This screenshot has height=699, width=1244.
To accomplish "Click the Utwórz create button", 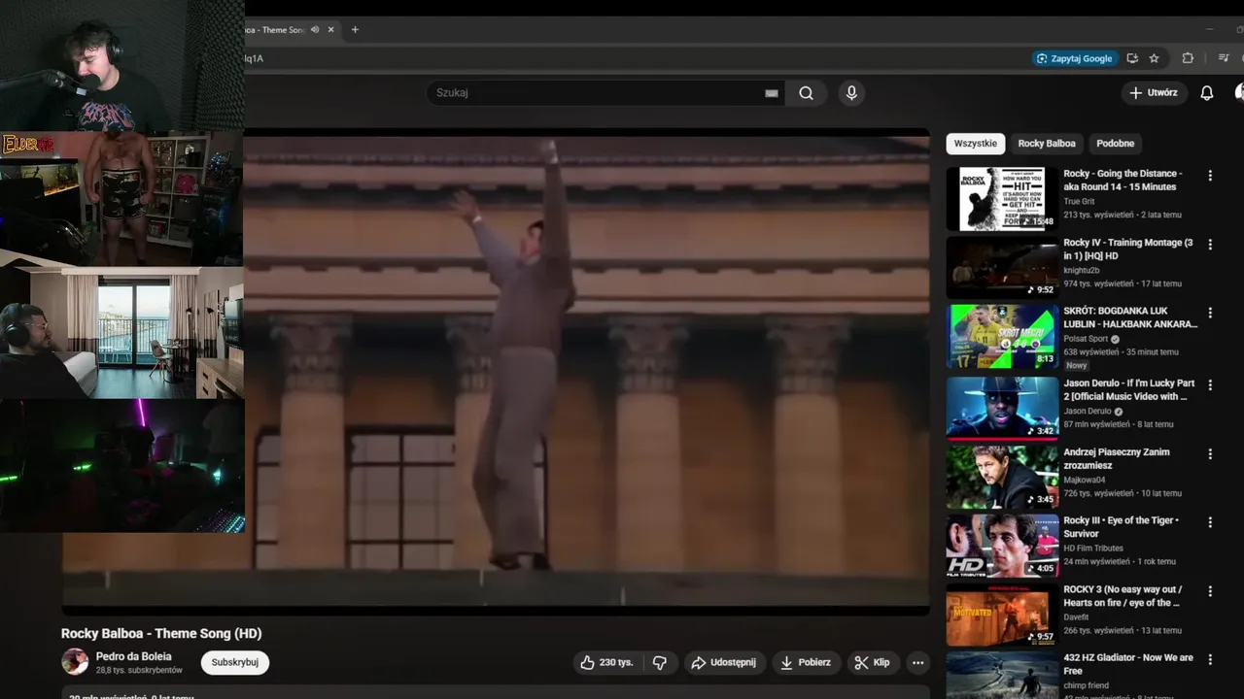I will [x=1154, y=93].
